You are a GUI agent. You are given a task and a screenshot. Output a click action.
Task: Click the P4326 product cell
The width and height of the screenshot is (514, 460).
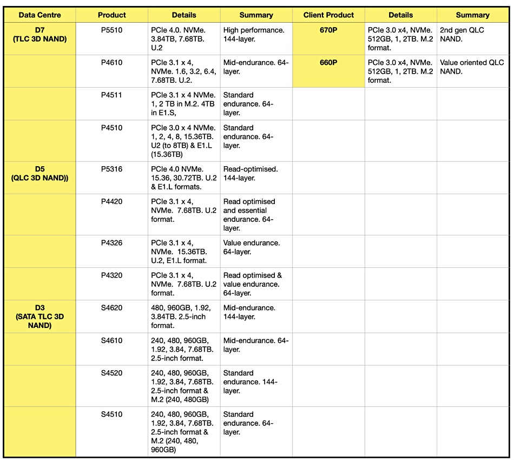[x=112, y=252]
